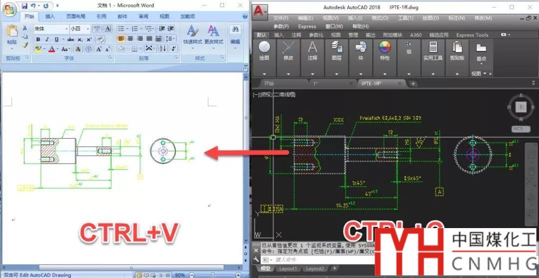Viewport: 539px width, 278px height.
Task: Switch to the Express Tools ribbon tab
Action: tap(472, 35)
